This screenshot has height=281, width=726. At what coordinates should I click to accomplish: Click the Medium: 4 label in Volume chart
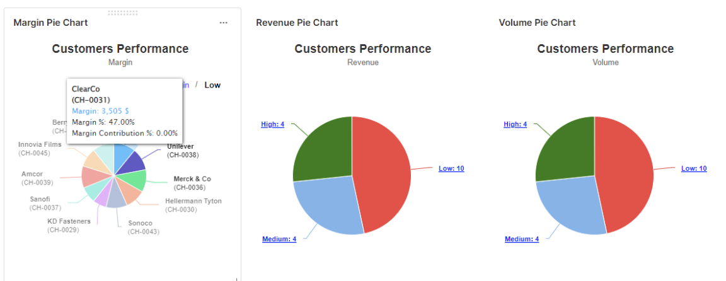[521, 239]
